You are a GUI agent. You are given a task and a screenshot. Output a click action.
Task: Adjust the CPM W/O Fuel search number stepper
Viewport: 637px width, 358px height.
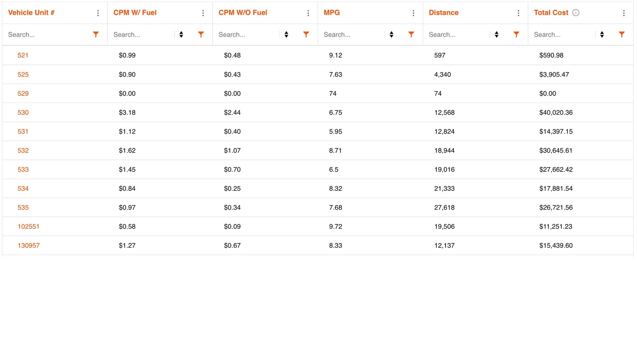click(286, 35)
